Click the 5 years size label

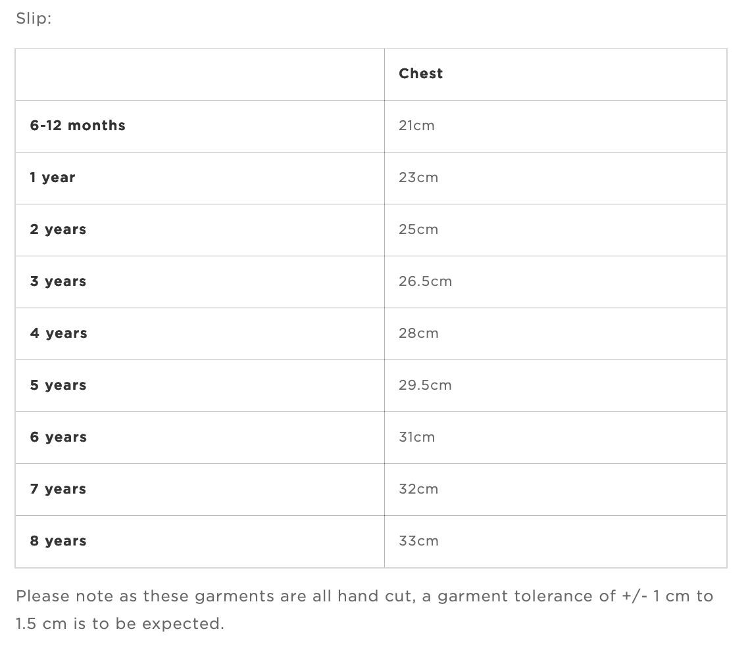point(58,385)
